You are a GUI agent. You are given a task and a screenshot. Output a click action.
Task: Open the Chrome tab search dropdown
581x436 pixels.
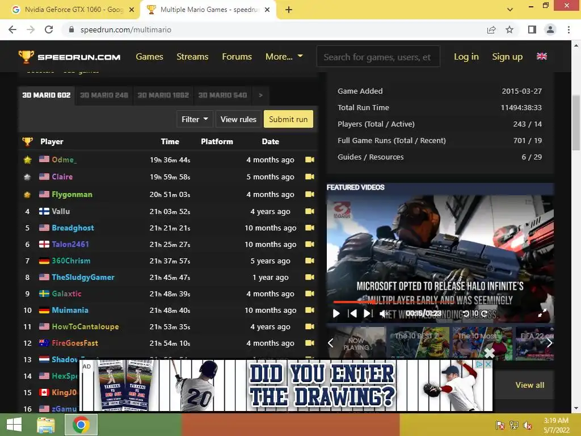tap(510, 10)
